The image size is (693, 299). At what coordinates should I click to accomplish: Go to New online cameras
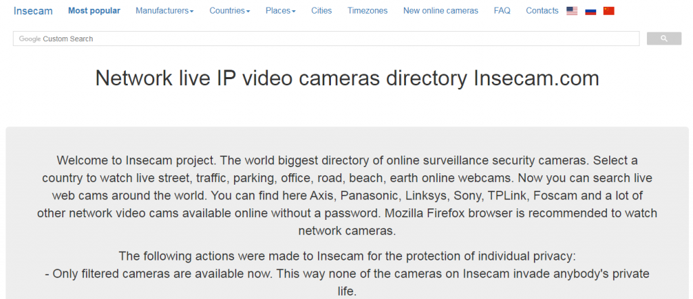(x=441, y=11)
